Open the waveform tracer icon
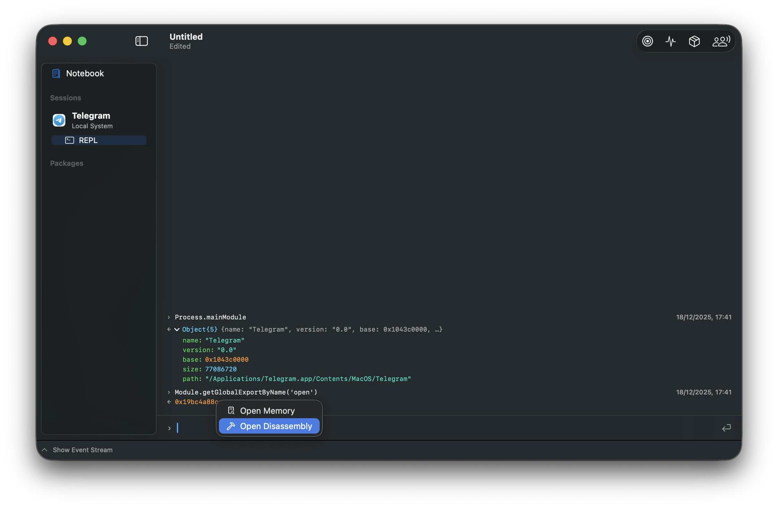 tap(670, 41)
